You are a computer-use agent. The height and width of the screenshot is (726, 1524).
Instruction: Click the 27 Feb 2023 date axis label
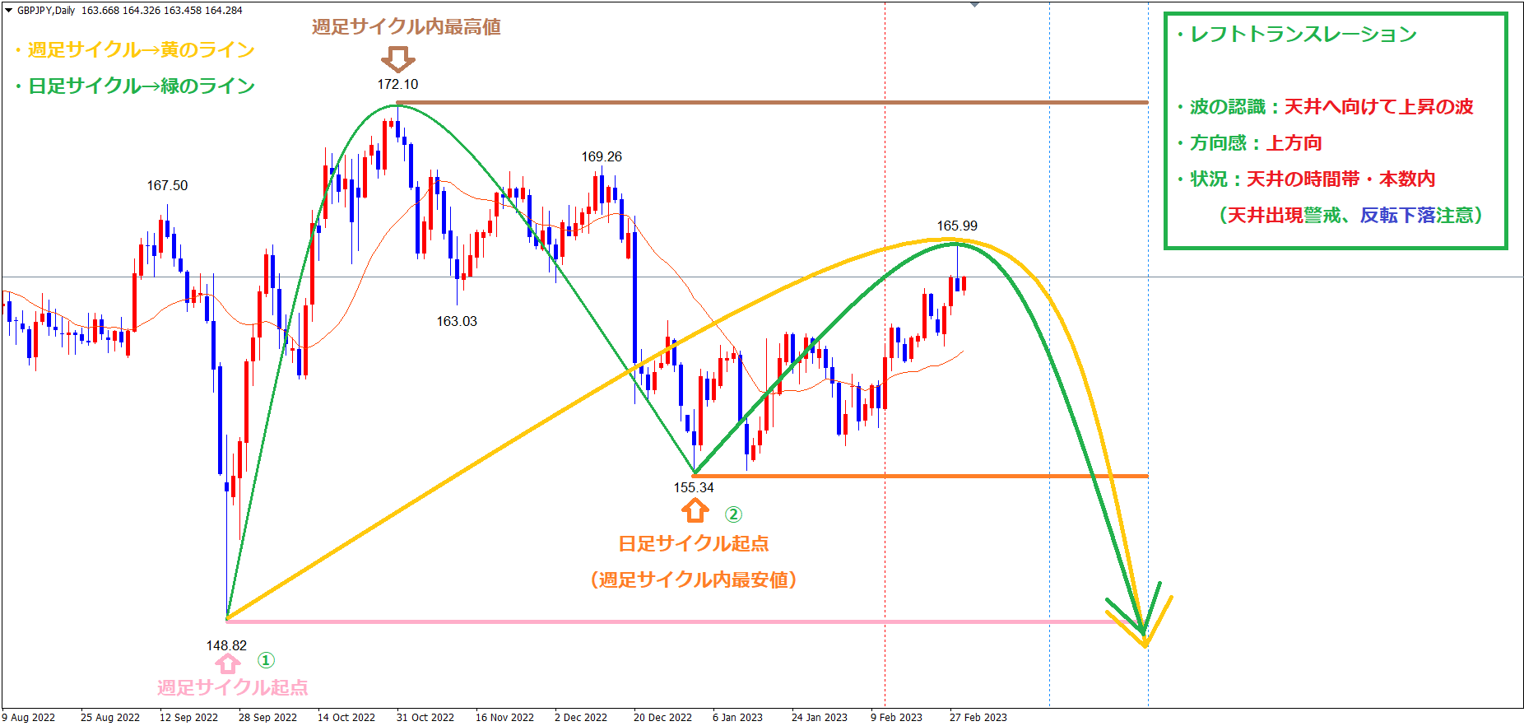pyautogui.click(x=978, y=717)
